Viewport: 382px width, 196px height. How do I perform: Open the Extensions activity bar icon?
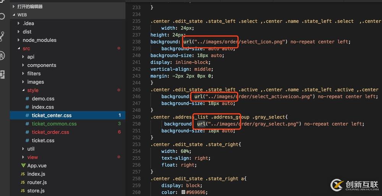[x=2, y=75]
